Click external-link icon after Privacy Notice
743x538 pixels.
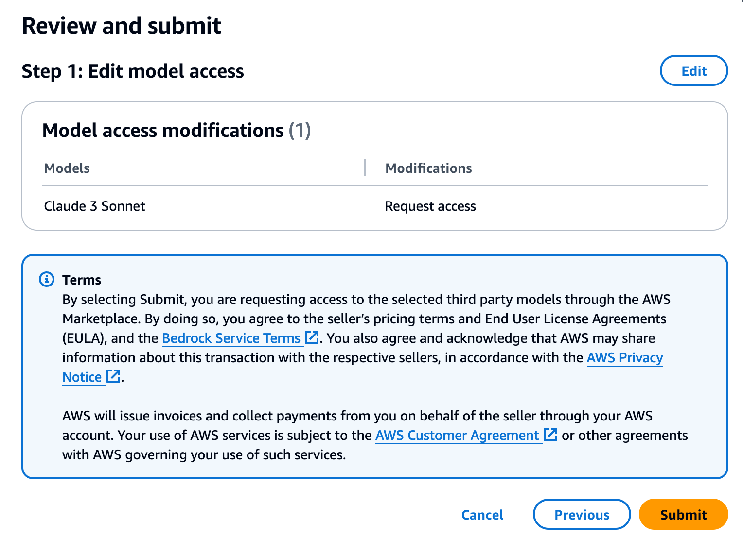(113, 376)
